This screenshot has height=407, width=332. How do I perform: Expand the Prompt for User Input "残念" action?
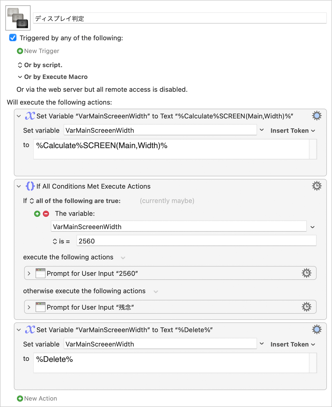[x=29, y=307]
